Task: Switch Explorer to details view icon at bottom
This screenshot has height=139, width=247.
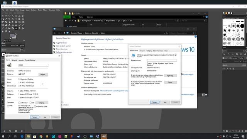Action: coord(203,95)
